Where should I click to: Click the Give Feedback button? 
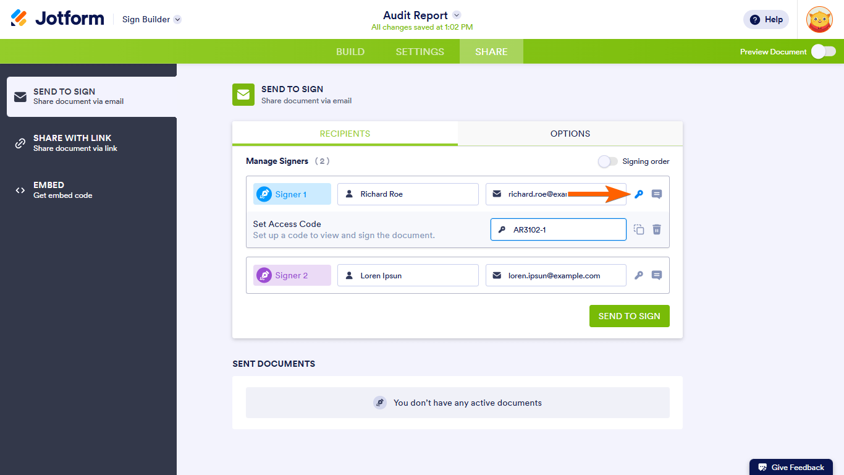tap(791, 467)
